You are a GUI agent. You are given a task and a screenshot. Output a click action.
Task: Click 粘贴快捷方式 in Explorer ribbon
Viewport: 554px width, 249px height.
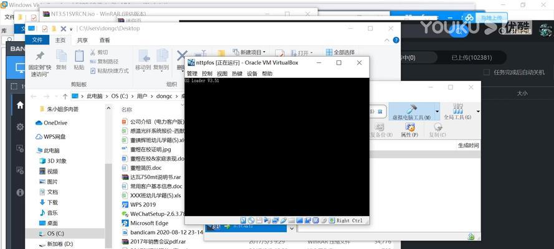click(x=109, y=70)
